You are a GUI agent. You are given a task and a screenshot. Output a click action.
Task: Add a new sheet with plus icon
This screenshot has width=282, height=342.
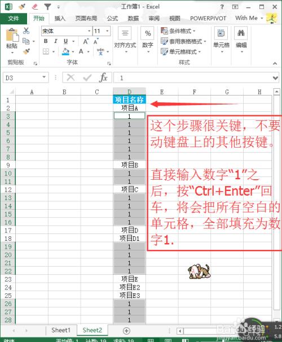126,331
